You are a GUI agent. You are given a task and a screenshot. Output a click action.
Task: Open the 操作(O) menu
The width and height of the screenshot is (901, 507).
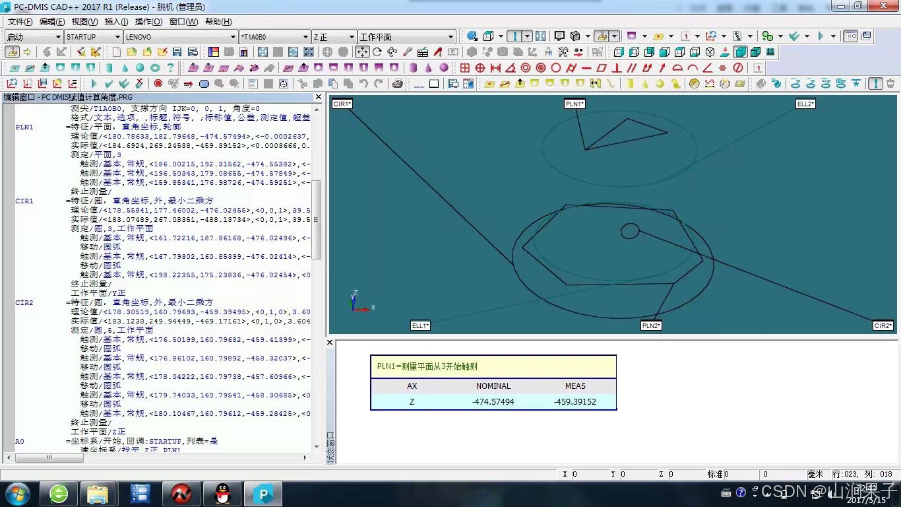(x=148, y=22)
